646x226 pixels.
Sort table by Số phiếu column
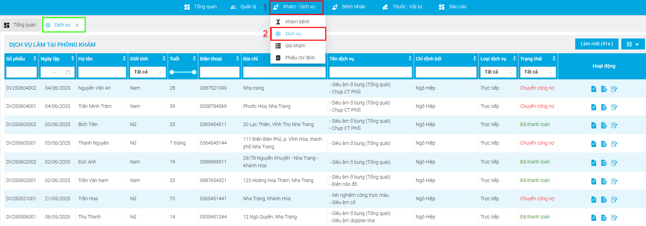(x=35, y=59)
